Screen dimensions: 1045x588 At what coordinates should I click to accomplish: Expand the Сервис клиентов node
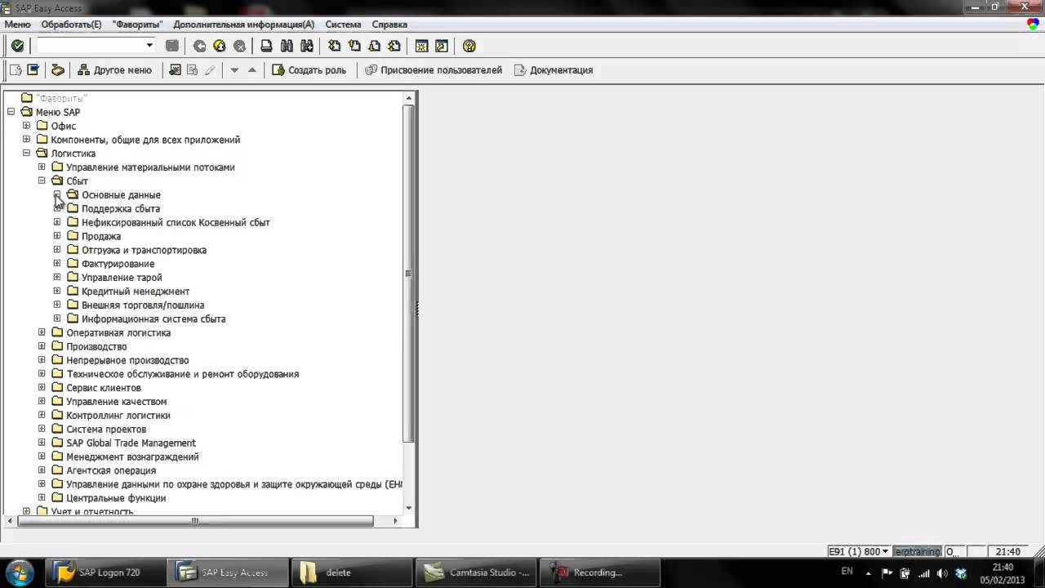[42, 387]
